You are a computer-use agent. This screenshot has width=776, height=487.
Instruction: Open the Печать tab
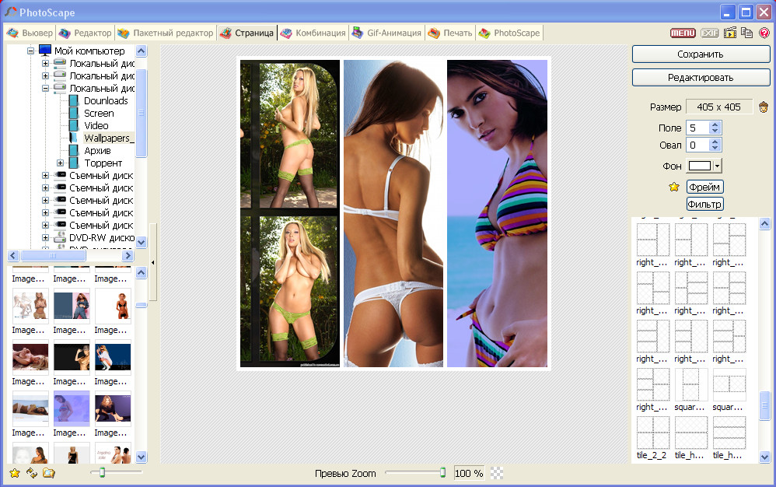[450, 33]
